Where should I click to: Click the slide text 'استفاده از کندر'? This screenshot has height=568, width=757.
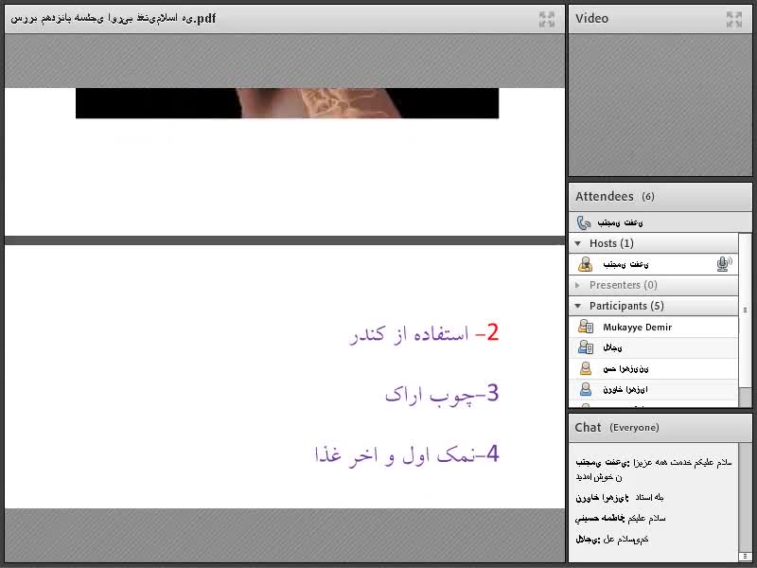tap(411, 334)
